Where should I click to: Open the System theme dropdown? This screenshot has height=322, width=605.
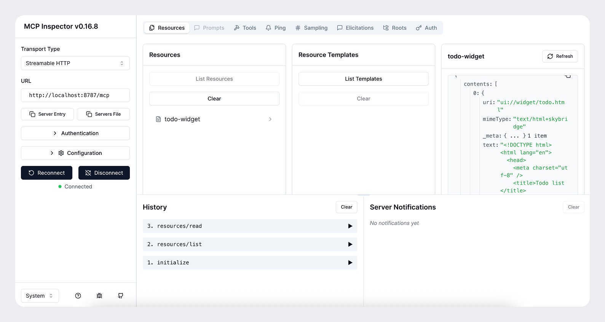[40, 296]
